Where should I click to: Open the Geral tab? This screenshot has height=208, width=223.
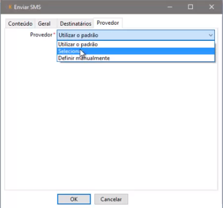[44, 24]
